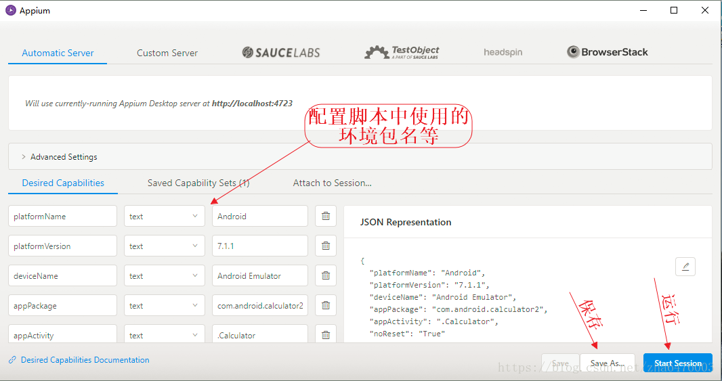Image resolution: width=722 pixels, height=381 pixels.
Task: Edit the raw JSON representation
Action: (685, 267)
